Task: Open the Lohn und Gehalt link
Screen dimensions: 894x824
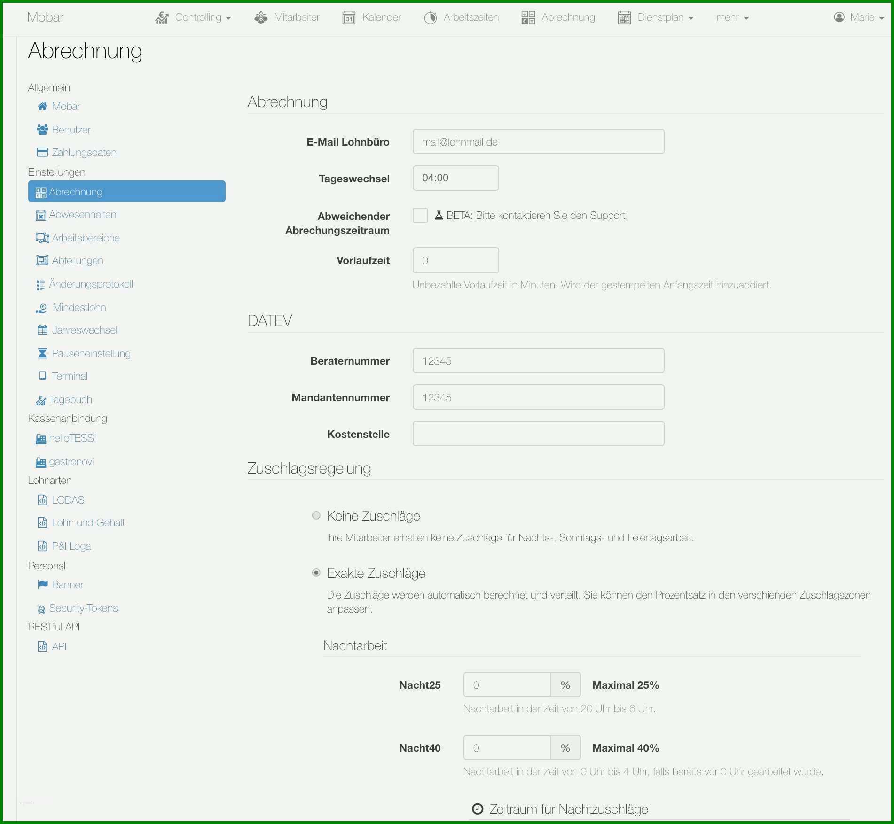Action: (x=81, y=522)
